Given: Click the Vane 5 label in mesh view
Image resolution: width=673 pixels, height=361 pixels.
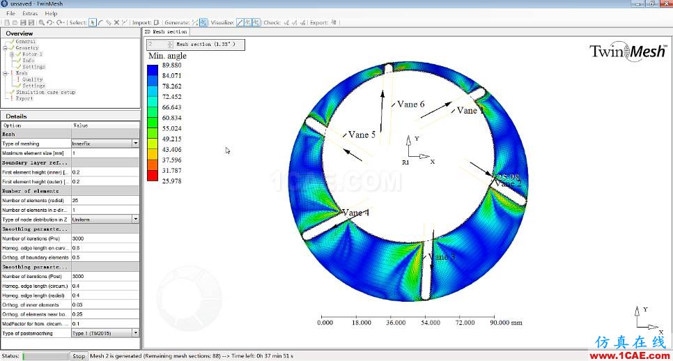Looking at the screenshot, I should click(362, 135).
